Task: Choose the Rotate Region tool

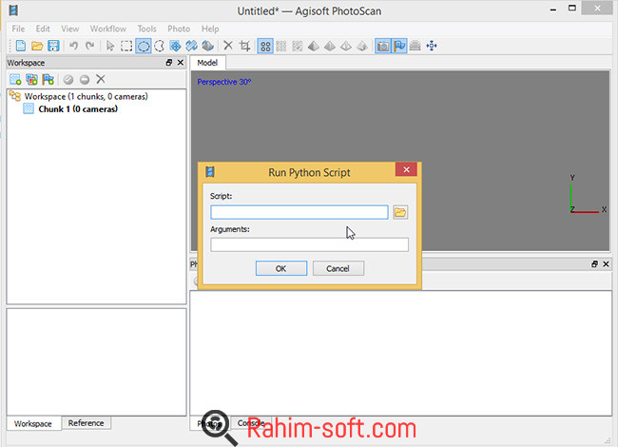Action: click(x=191, y=46)
